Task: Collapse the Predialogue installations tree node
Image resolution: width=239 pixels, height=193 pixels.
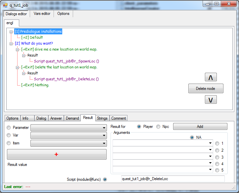Action: tap(12, 32)
